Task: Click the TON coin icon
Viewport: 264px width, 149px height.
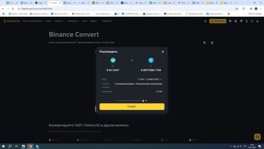Action: (151, 60)
